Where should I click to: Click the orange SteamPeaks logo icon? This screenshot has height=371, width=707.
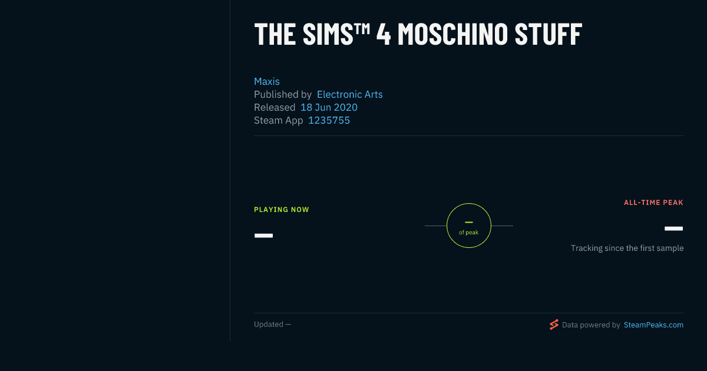click(554, 324)
